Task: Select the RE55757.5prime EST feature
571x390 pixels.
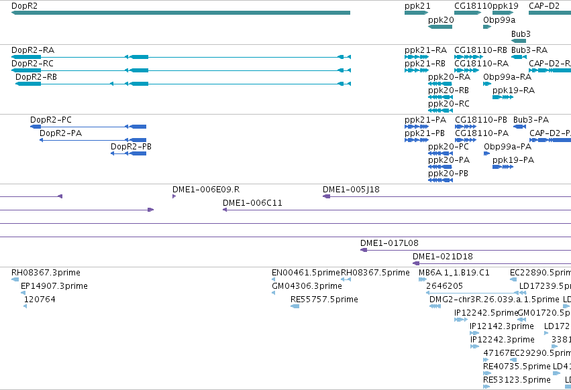Action: (x=295, y=306)
